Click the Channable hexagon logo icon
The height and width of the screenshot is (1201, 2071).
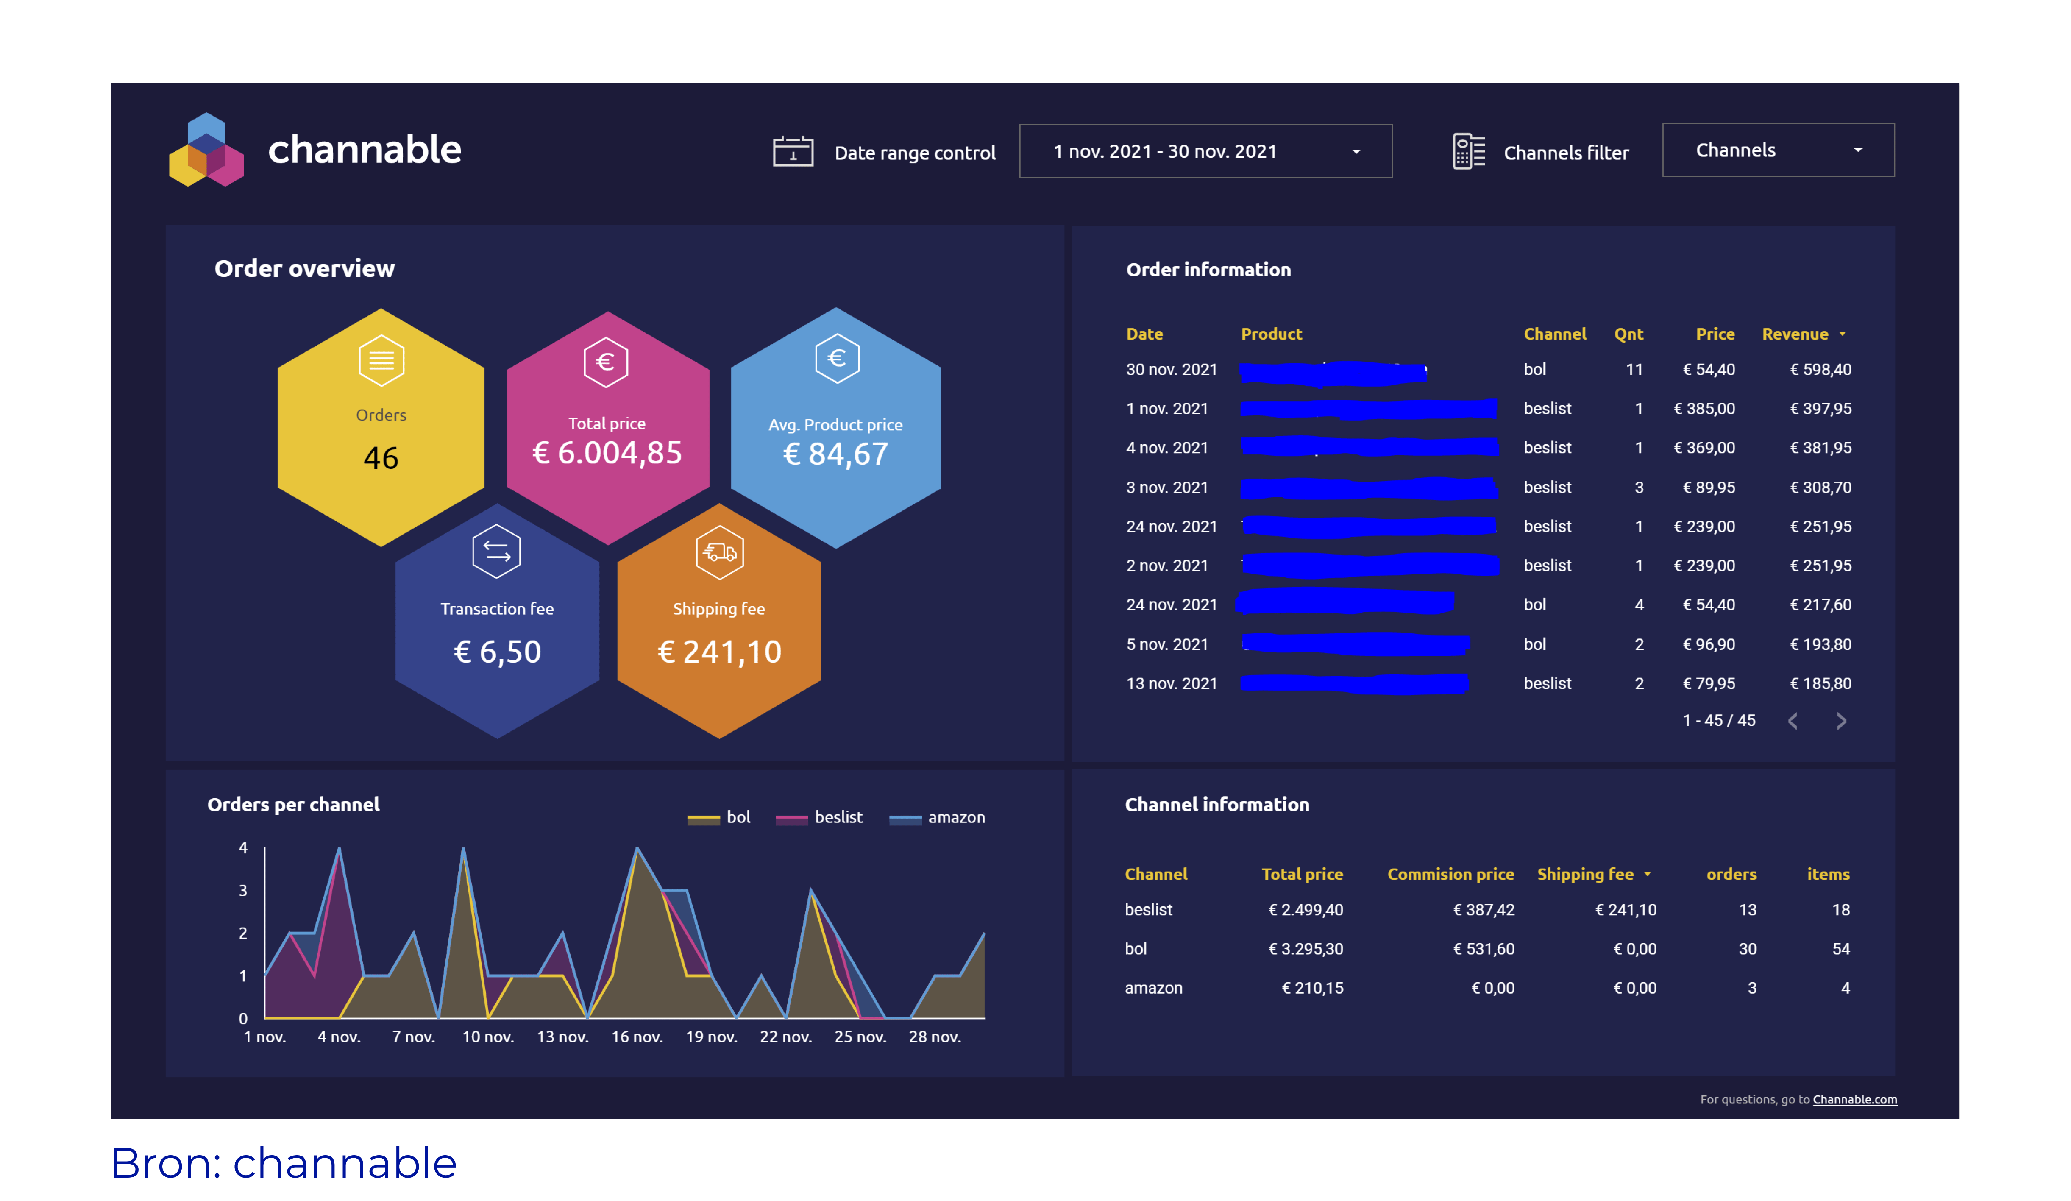click(x=206, y=150)
